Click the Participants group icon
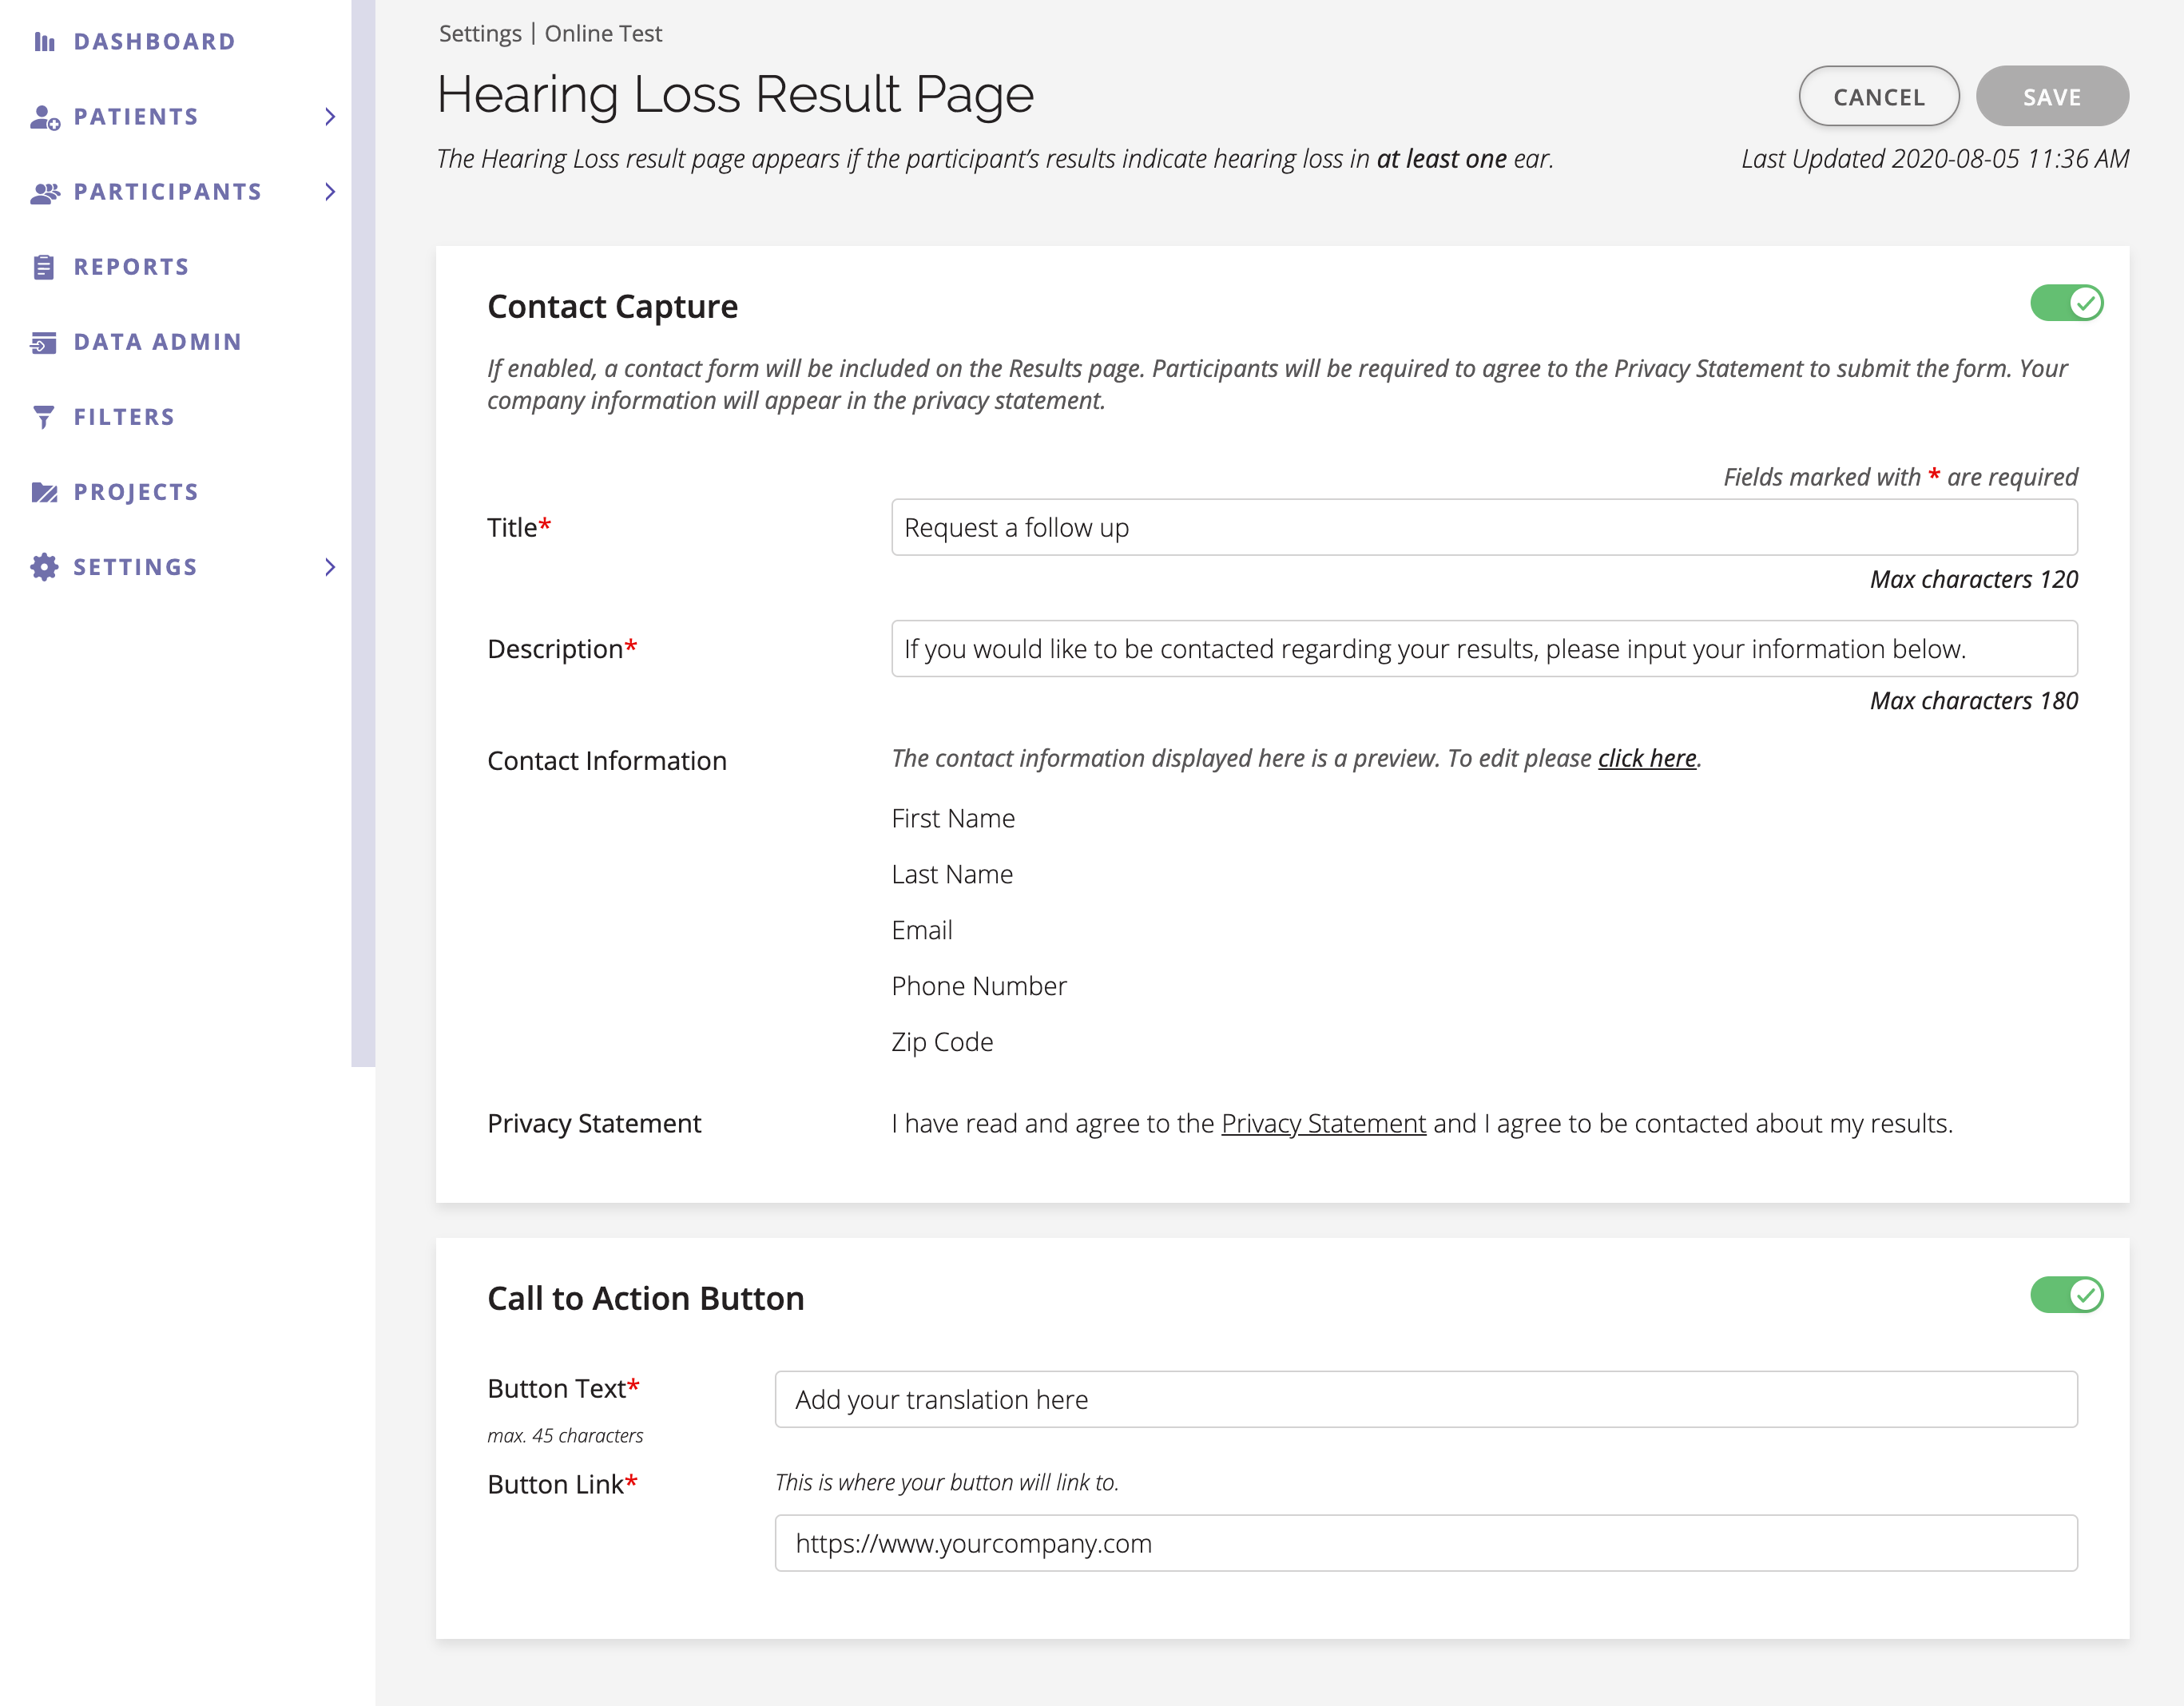The image size is (2184, 1706). (44, 192)
